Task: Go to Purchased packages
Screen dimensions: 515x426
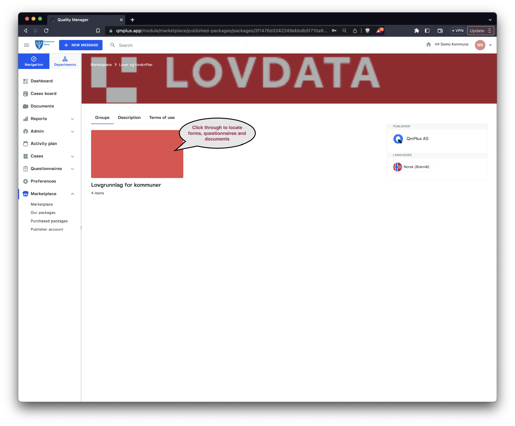Action: [x=49, y=221]
